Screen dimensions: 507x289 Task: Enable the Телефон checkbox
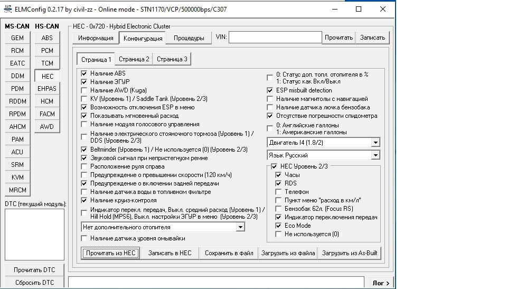click(x=278, y=192)
